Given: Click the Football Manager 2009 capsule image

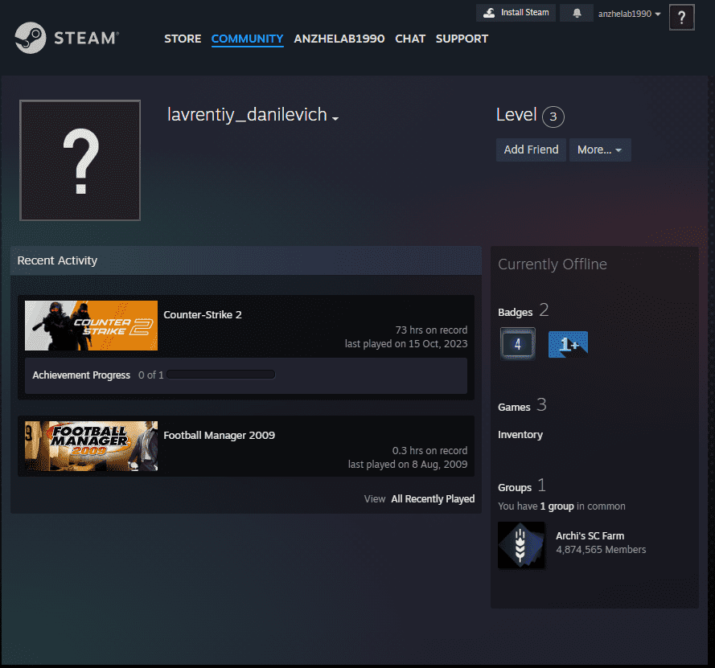Looking at the screenshot, I should tap(91, 446).
